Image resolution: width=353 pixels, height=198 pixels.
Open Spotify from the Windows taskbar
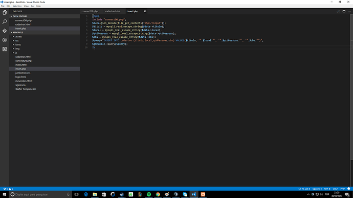[x=149, y=194]
